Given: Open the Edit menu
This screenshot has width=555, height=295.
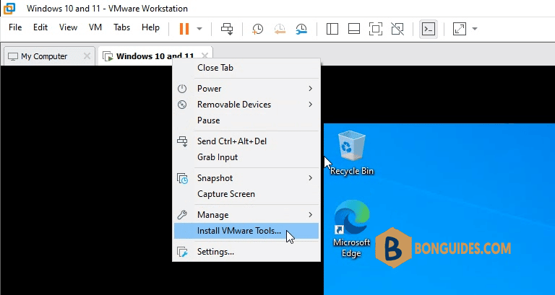Looking at the screenshot, I should [x=40, y=27].
